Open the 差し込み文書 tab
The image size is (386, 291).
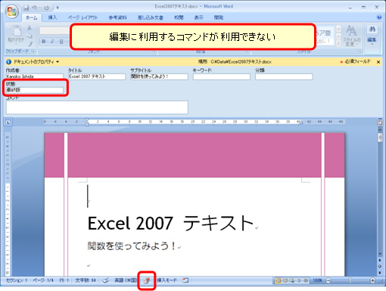pyautogui.click(x=151, y=17)
